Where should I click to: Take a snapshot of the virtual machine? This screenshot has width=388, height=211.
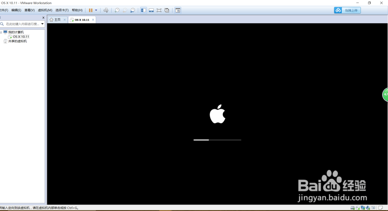click(117, 10)
